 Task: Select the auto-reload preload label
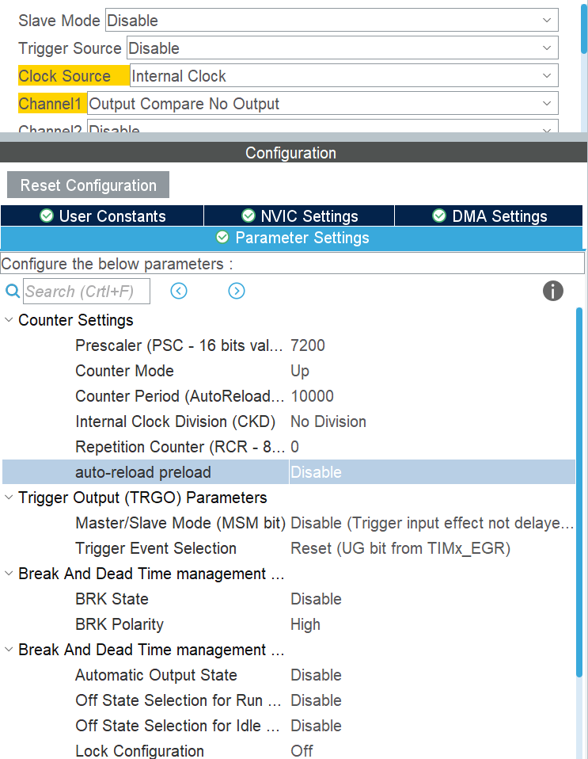[143, 472]
